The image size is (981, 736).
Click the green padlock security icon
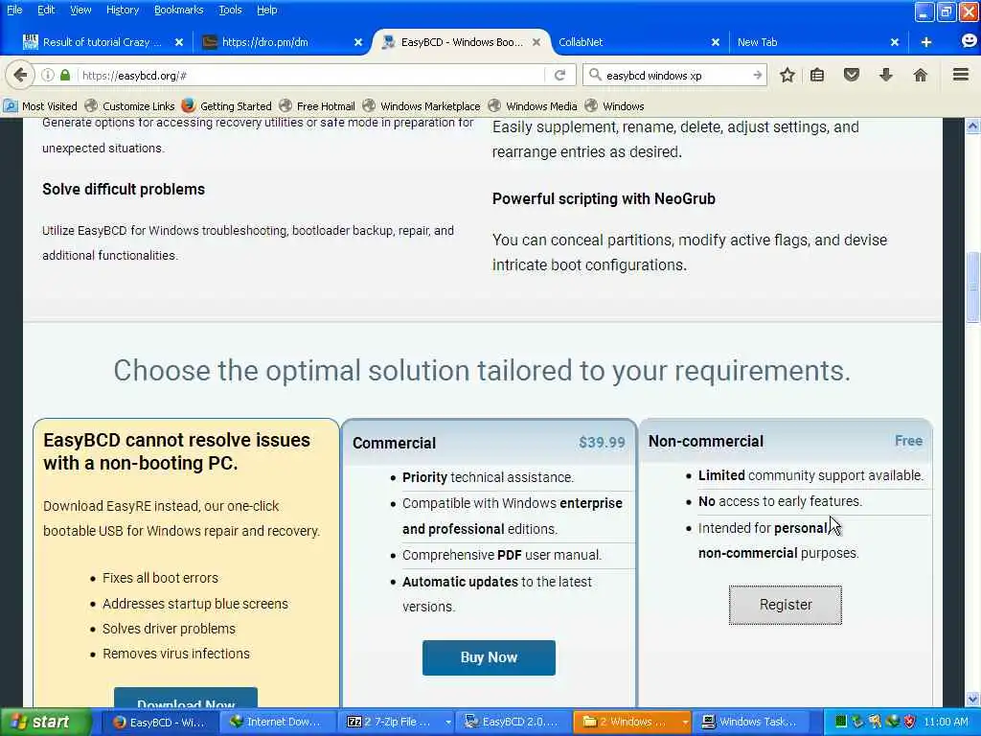(65, 75)
